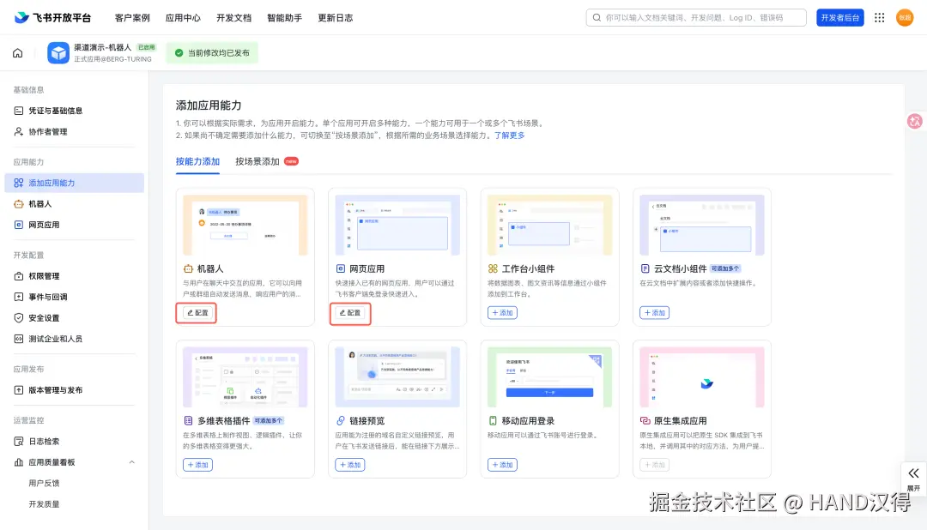Open 凭证与基础信息 in the sidebar
The width and height of the screenshot is (927, 530).
coord(74,111)
